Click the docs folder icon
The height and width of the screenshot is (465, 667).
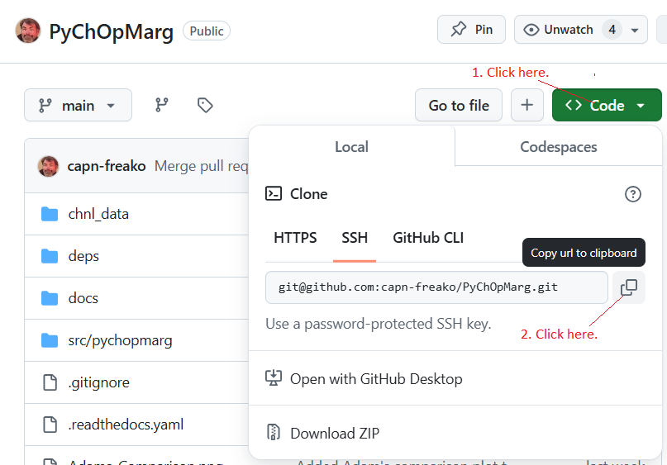click(50, 298)
